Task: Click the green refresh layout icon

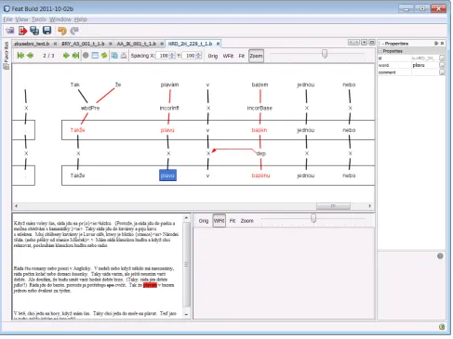Action: 104,56
